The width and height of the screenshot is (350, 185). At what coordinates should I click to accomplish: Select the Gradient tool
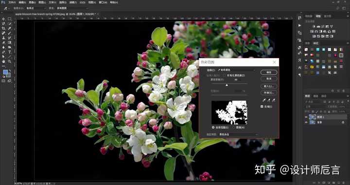(10, 43)
